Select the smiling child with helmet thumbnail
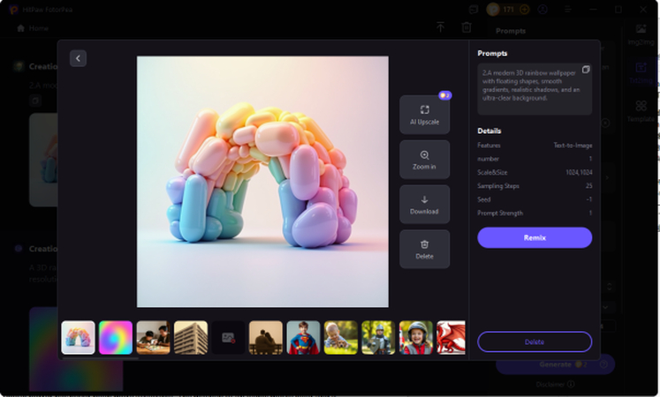The image size is (660, 397). coord(416,338)
